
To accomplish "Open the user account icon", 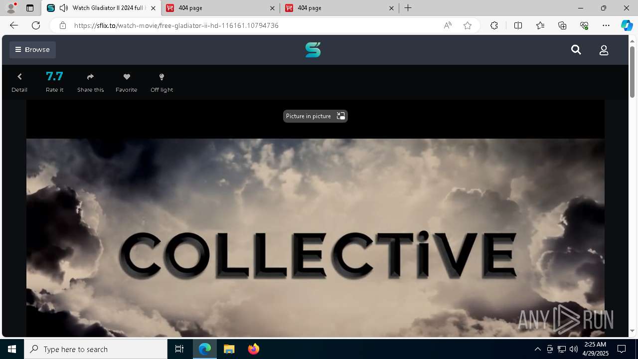I will [604, 50].
